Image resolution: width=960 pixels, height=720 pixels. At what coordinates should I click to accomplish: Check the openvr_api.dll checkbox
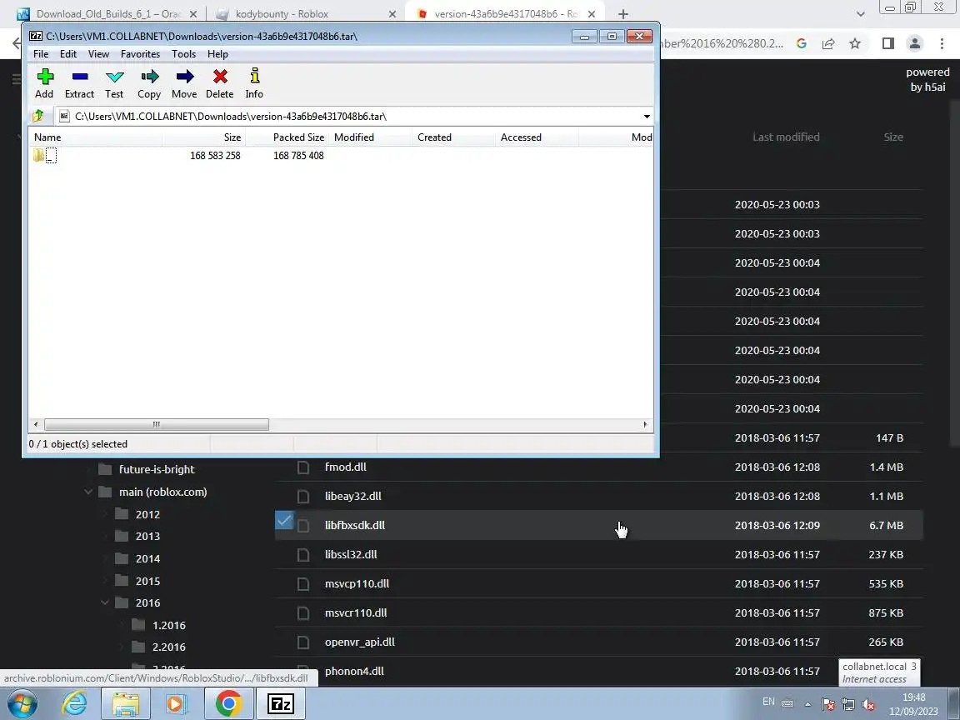tap(303, 642)
